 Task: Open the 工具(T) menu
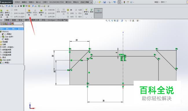pyautogui.click(x=45, y=2)
